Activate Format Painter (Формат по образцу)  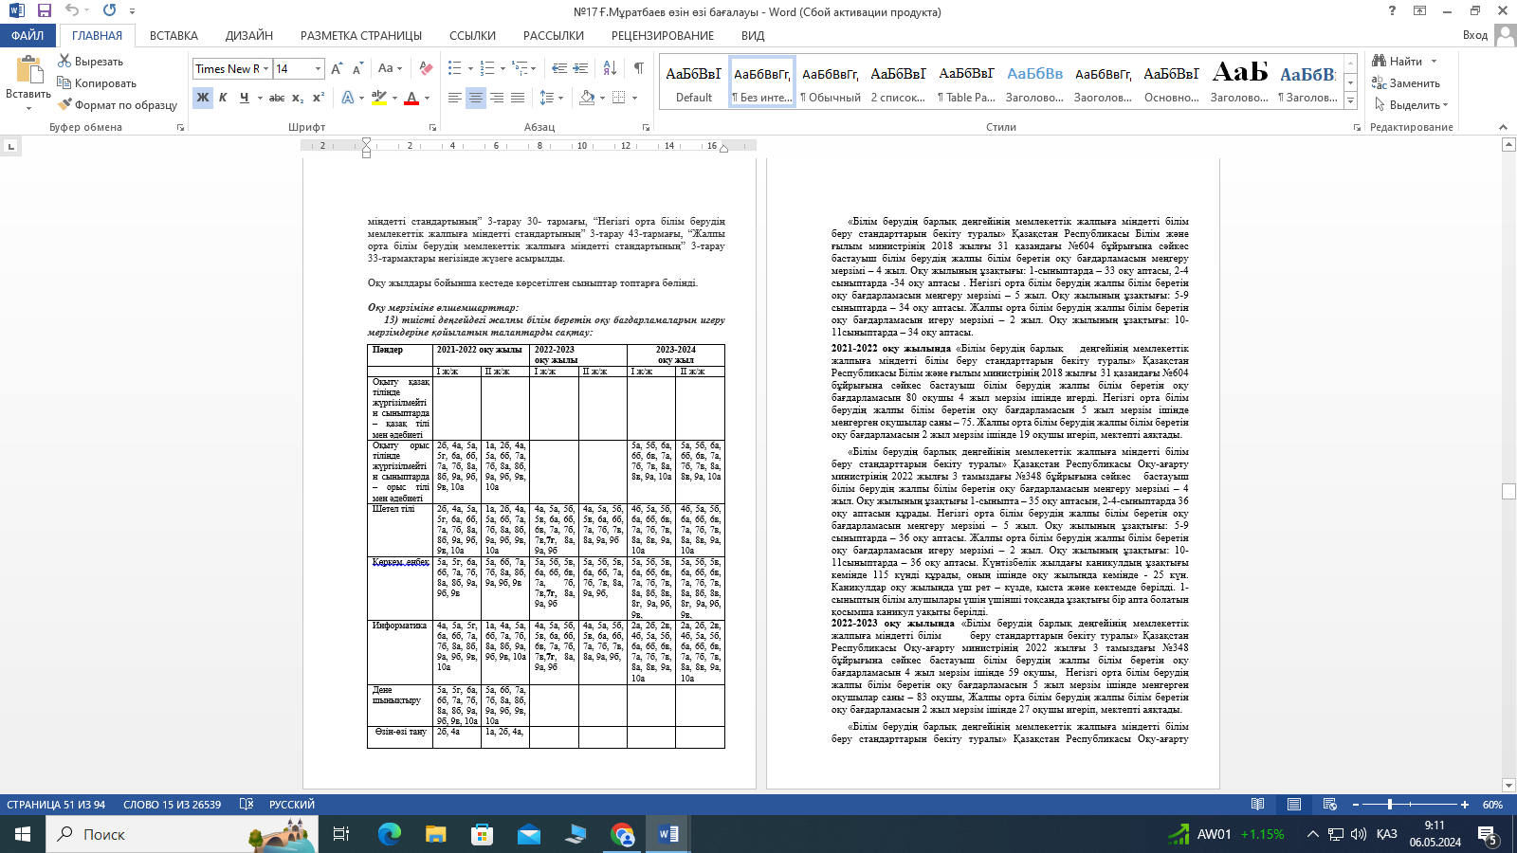(x=118, y=105)
